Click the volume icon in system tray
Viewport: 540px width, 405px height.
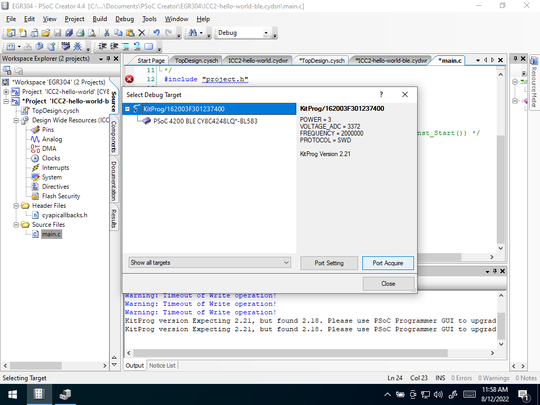(438, 394)
